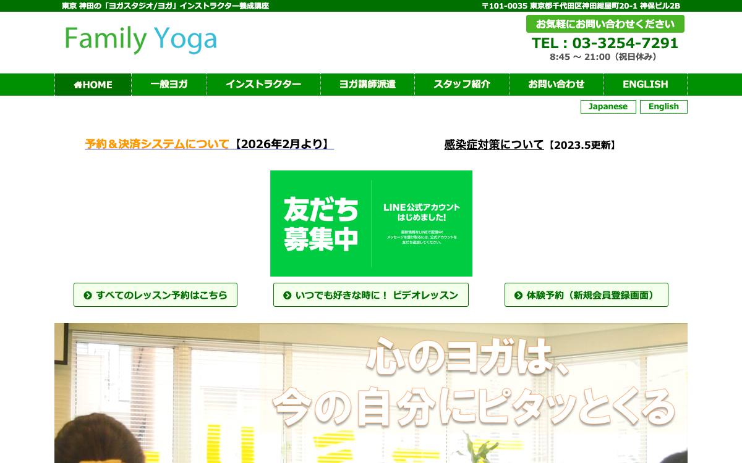Click the phone number TEL : 03-3254-7291
The image size is (742, 463).
click(605, 43)
